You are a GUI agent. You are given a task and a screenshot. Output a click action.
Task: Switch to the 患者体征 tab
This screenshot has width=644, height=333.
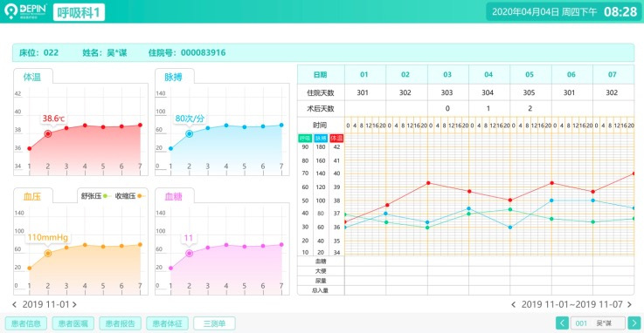coord(167,323)
